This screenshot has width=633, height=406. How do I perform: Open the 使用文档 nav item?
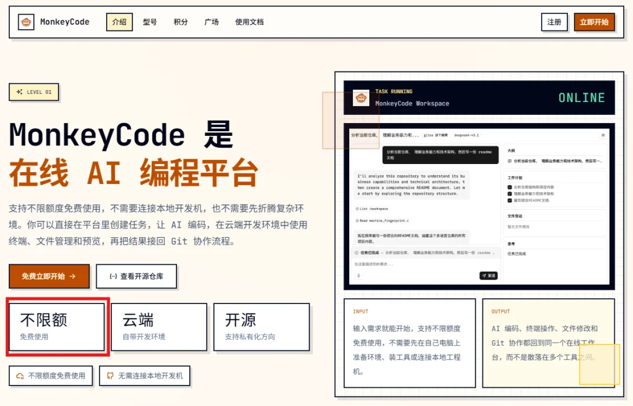click(x=250, y=22)
